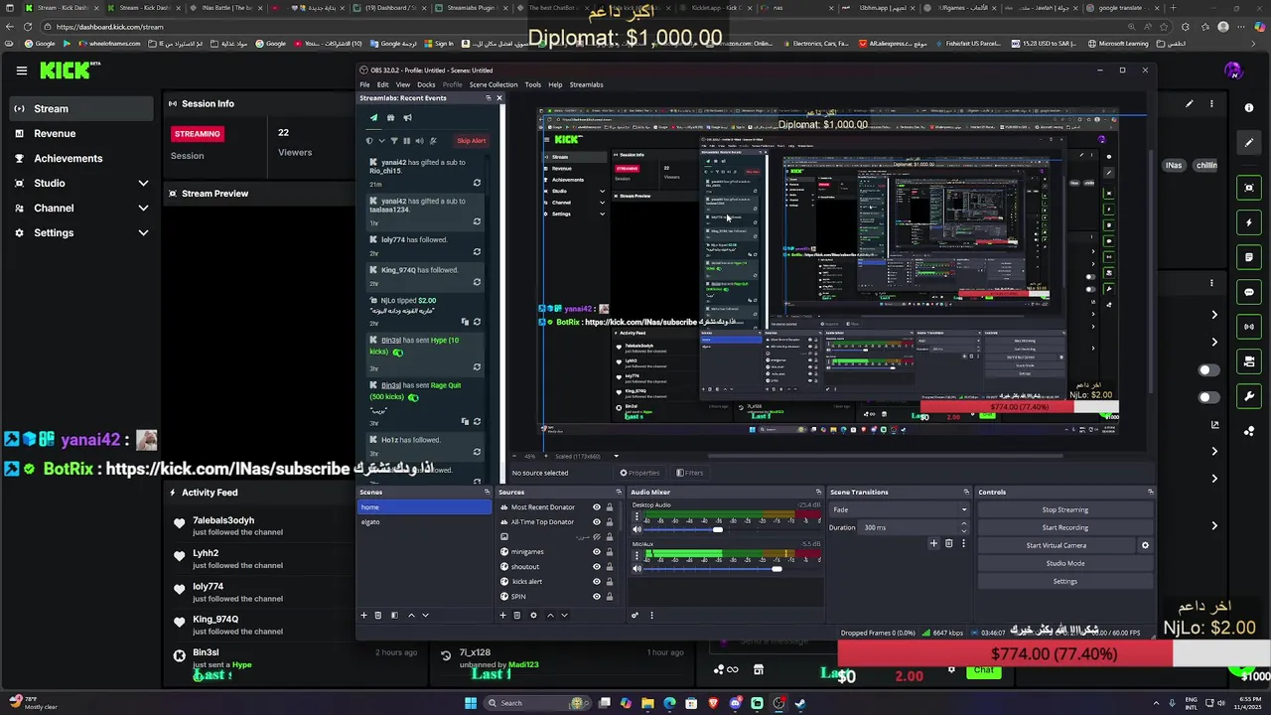Open the info icon in Kick's right toolbar
This screenshot has width=1271, height=715.
1249,107
